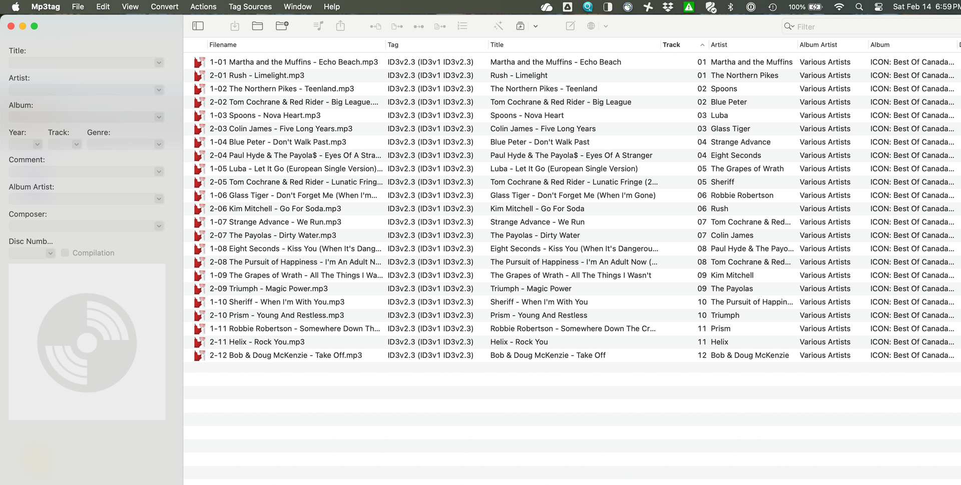The image size is (961, 485).
Task: Focus the Filter search field
Action: click(x=871, y=26)
